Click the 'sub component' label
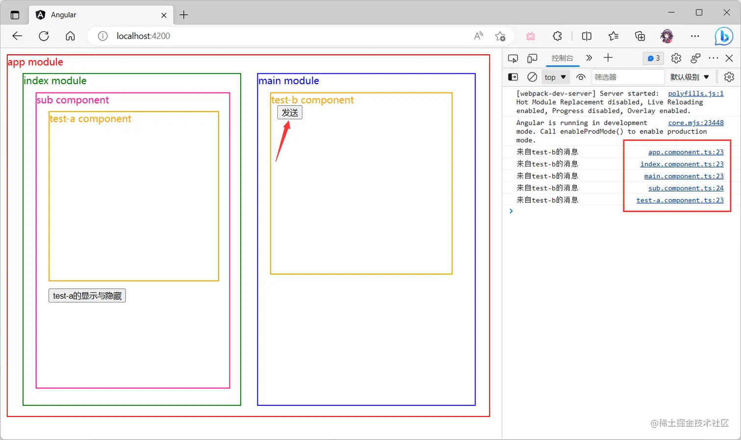The height and width of the screenshot is (440, 741). (73, 100)
